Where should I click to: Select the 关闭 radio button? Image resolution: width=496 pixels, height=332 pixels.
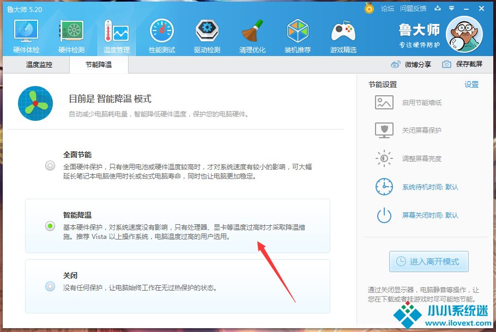point(50,286)
